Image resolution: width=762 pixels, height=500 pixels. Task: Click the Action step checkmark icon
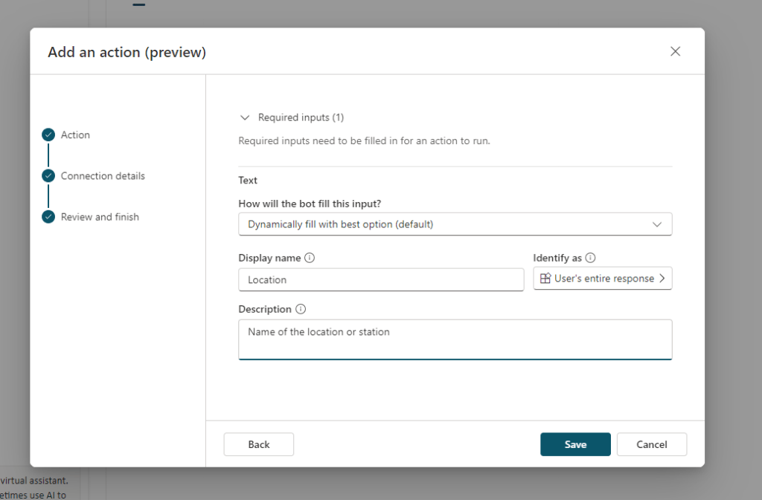48,134
